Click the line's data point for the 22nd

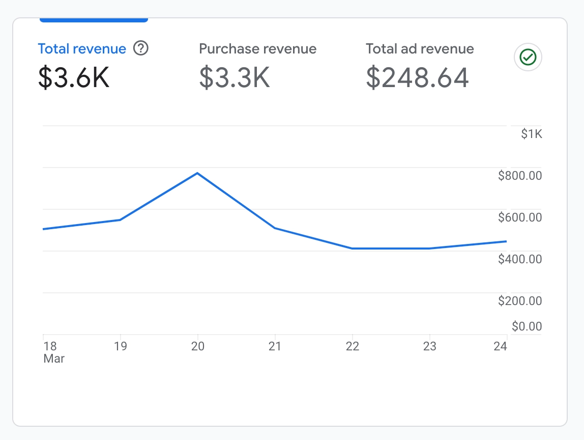click(x=352, y=249)
